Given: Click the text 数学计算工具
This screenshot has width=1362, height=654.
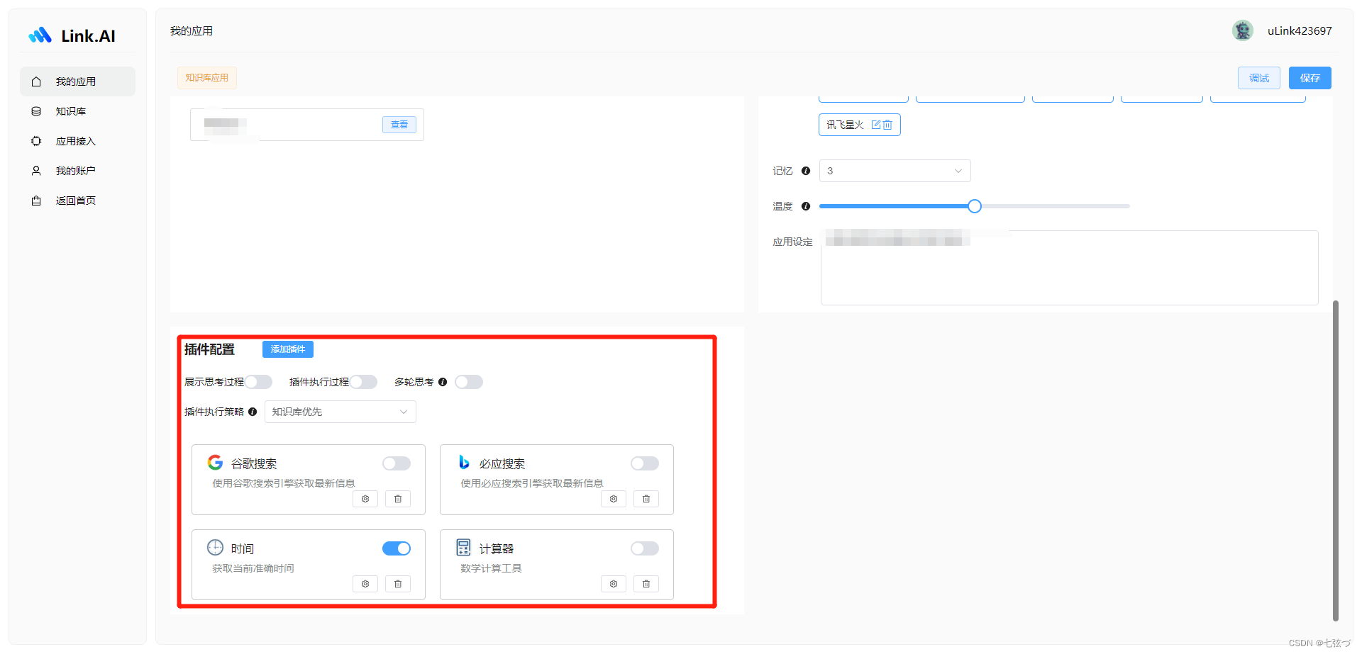Looking at the screenshot, I should [491, 568].
